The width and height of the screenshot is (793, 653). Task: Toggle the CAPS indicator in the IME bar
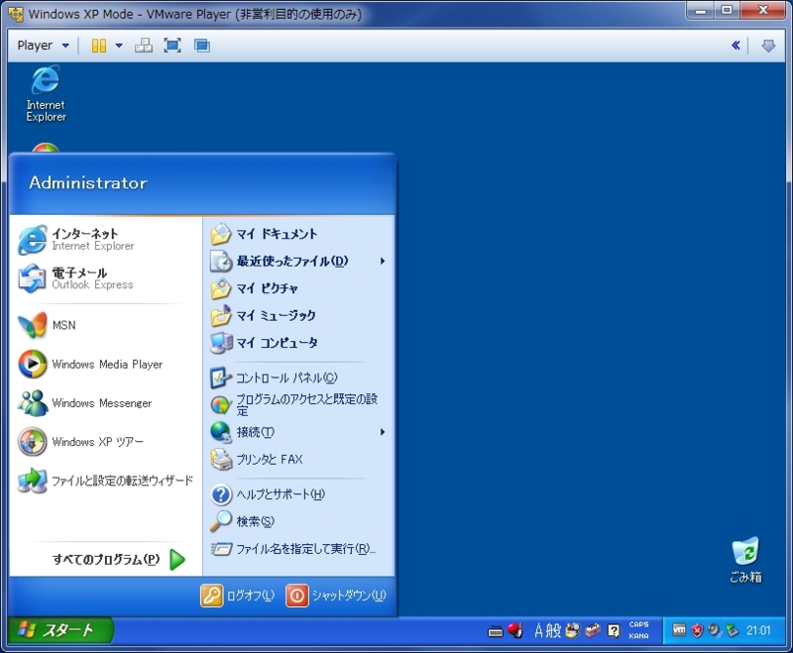coord(637,625)
